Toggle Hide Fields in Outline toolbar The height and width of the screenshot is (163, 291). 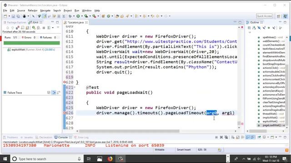coord(259,28)
